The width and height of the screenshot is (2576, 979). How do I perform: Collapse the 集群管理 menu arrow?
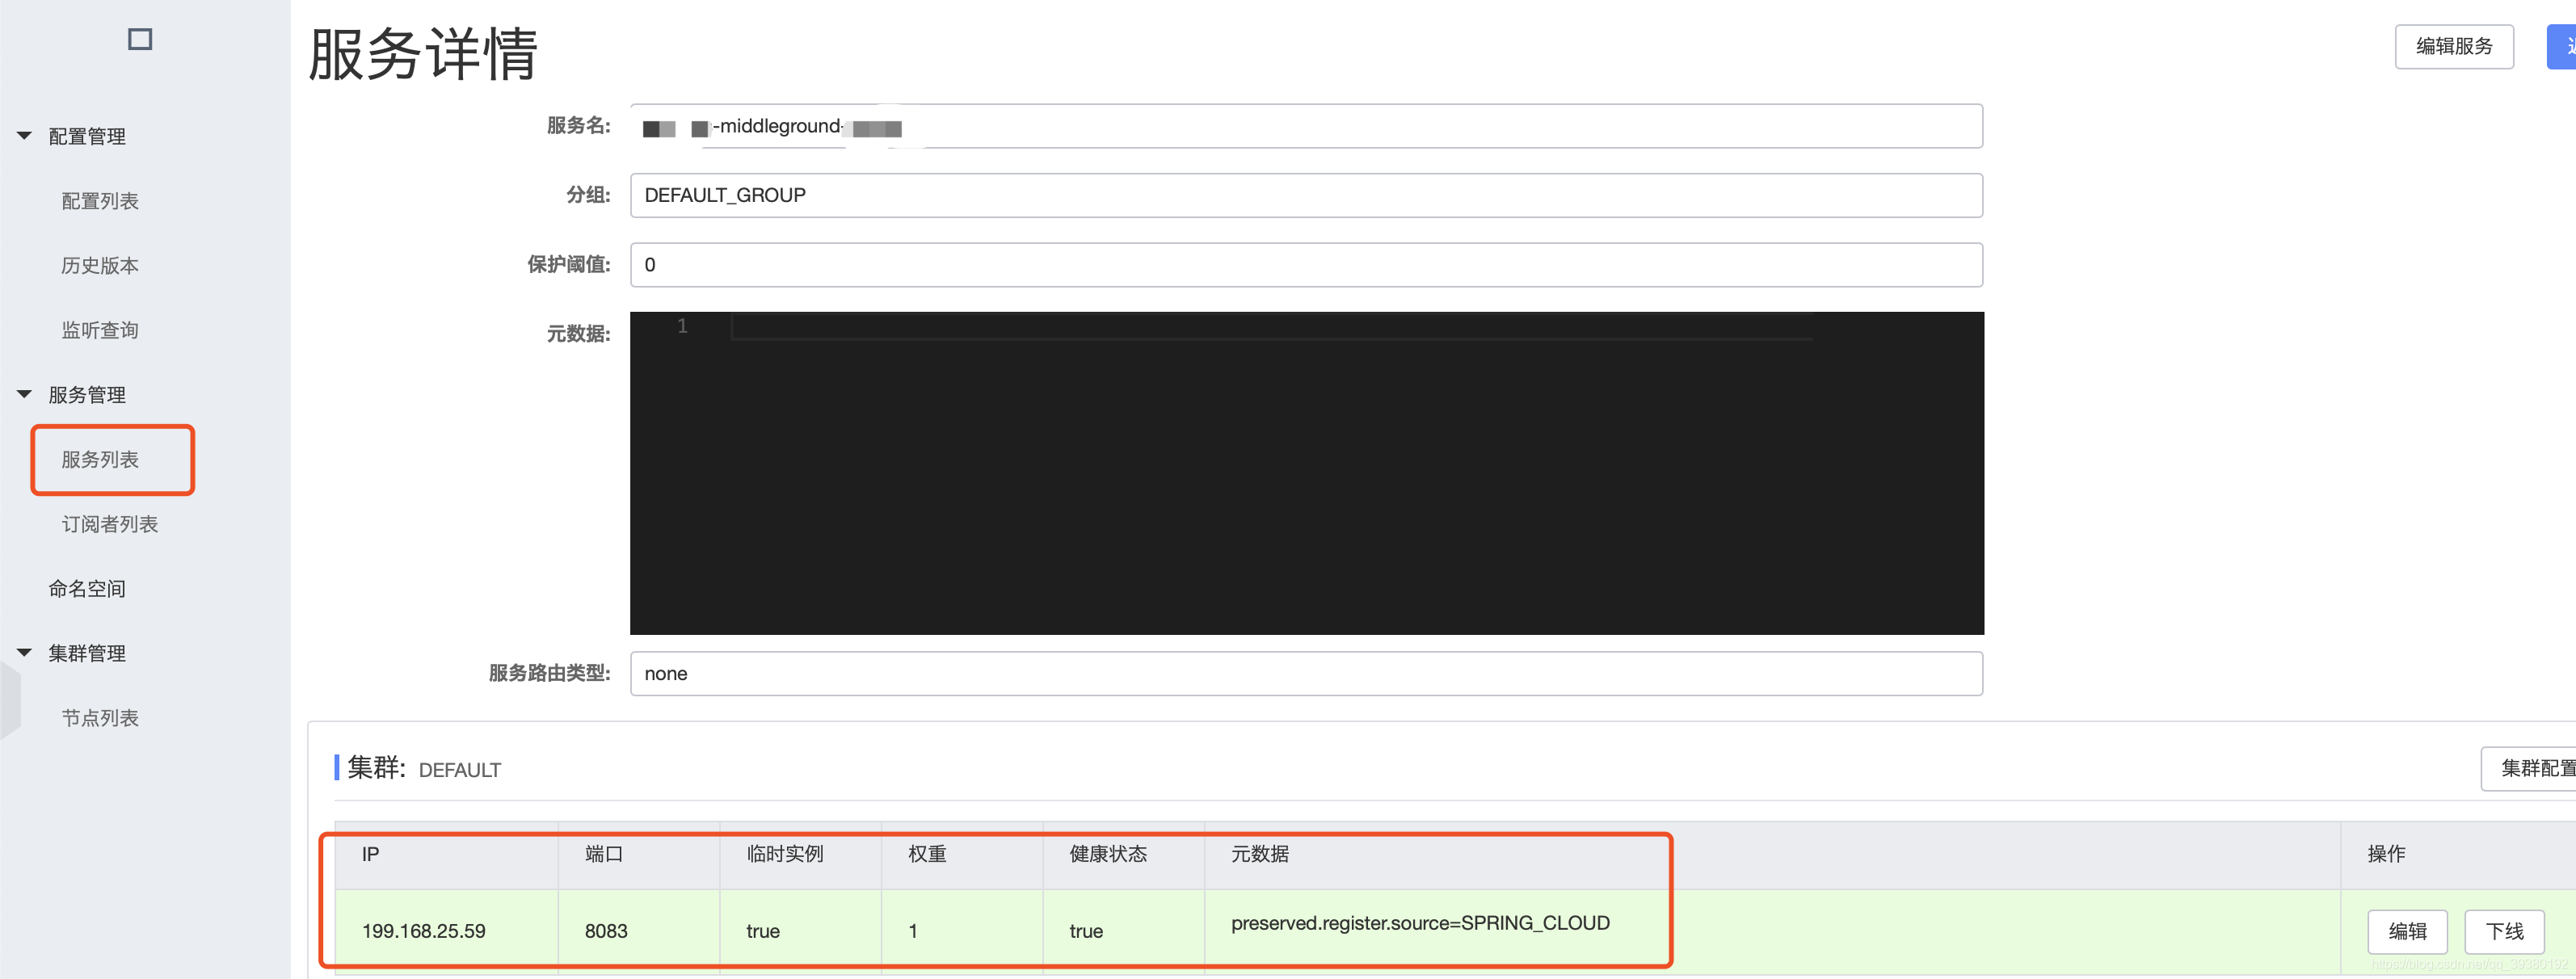click(x=25, y=652)
